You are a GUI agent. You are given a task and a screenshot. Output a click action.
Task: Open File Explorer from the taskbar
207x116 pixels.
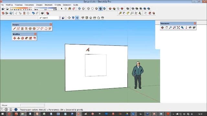pyautogui.click(x=23, y=114)
